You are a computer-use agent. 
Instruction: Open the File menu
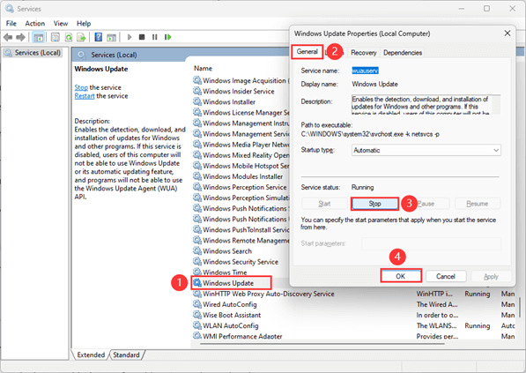coord(11,24)
